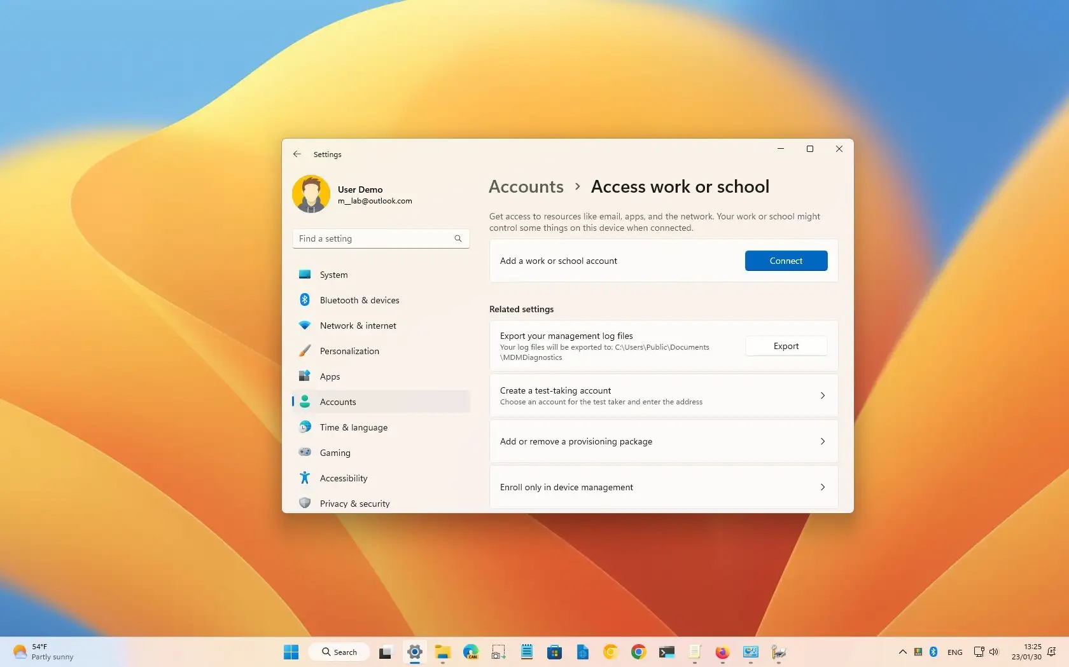Show hidden system tray icons
1069x667 pixels.
902,652
